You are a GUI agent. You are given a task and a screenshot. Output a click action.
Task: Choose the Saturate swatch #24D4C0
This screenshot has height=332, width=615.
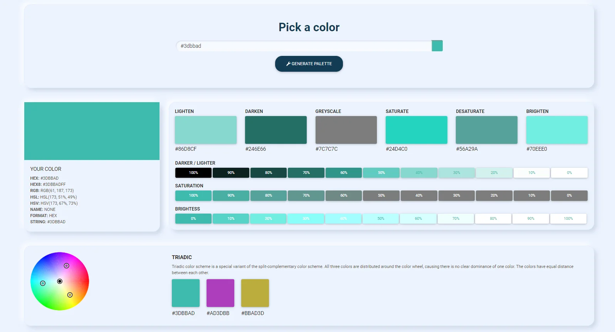click(x=417, y=130)
